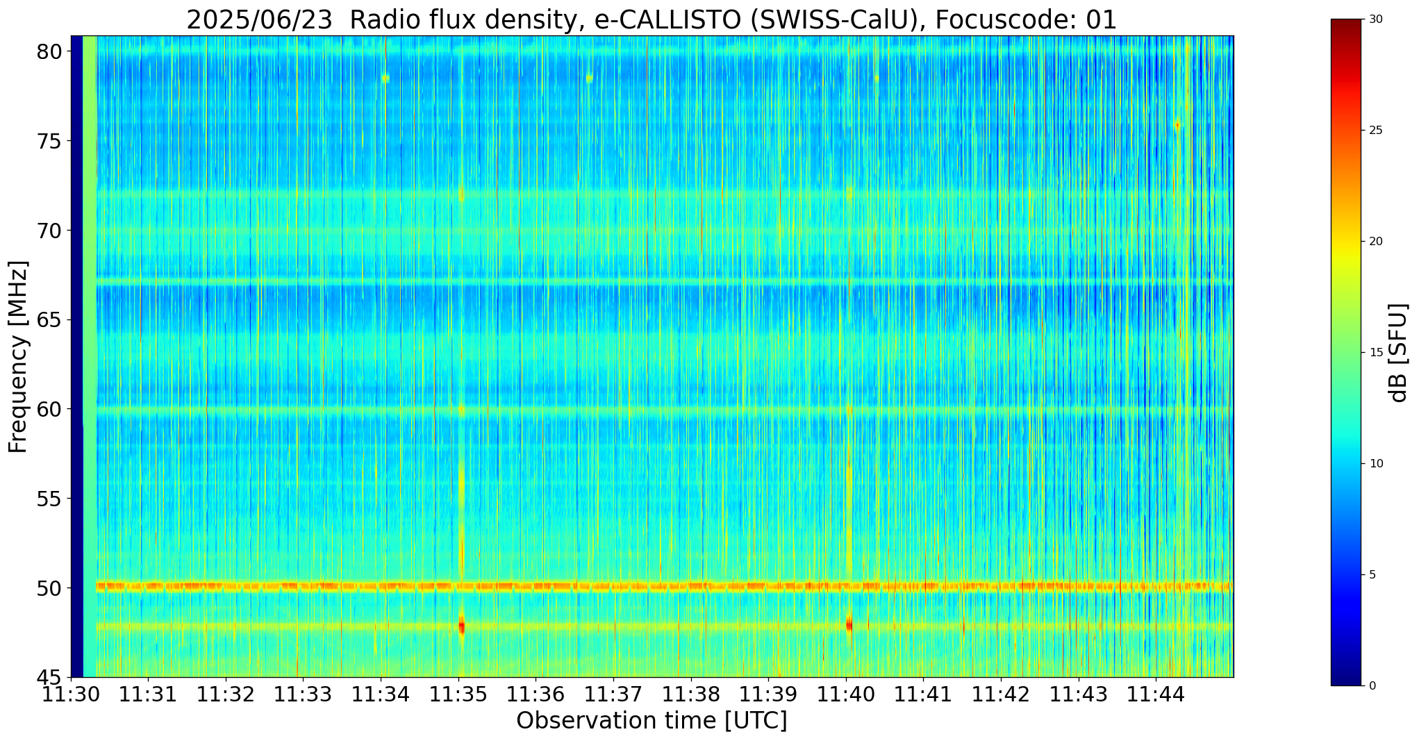Viewport: 1419px width, 741px height.
Task: Click the 11:36 time tick label
Action: point(536,694)
